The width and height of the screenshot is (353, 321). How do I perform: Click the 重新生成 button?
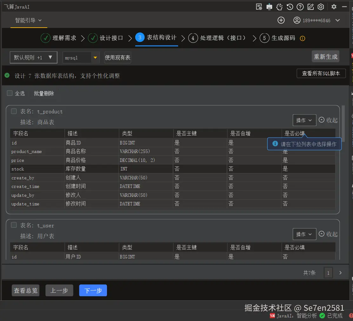click(x=325, y=57)
